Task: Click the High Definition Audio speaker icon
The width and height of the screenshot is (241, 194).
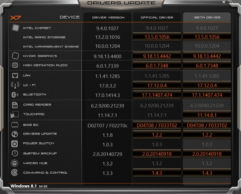Action: tap(15, 65)
